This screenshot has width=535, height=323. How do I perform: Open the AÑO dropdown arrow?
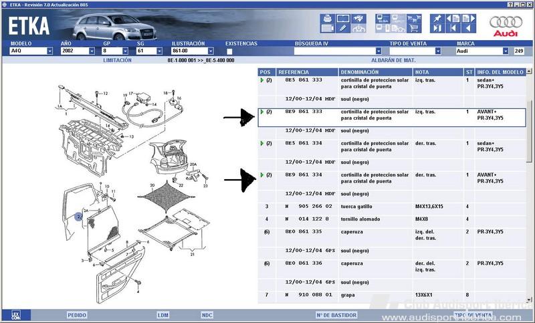pyautogui.click(x=92, y=51)
